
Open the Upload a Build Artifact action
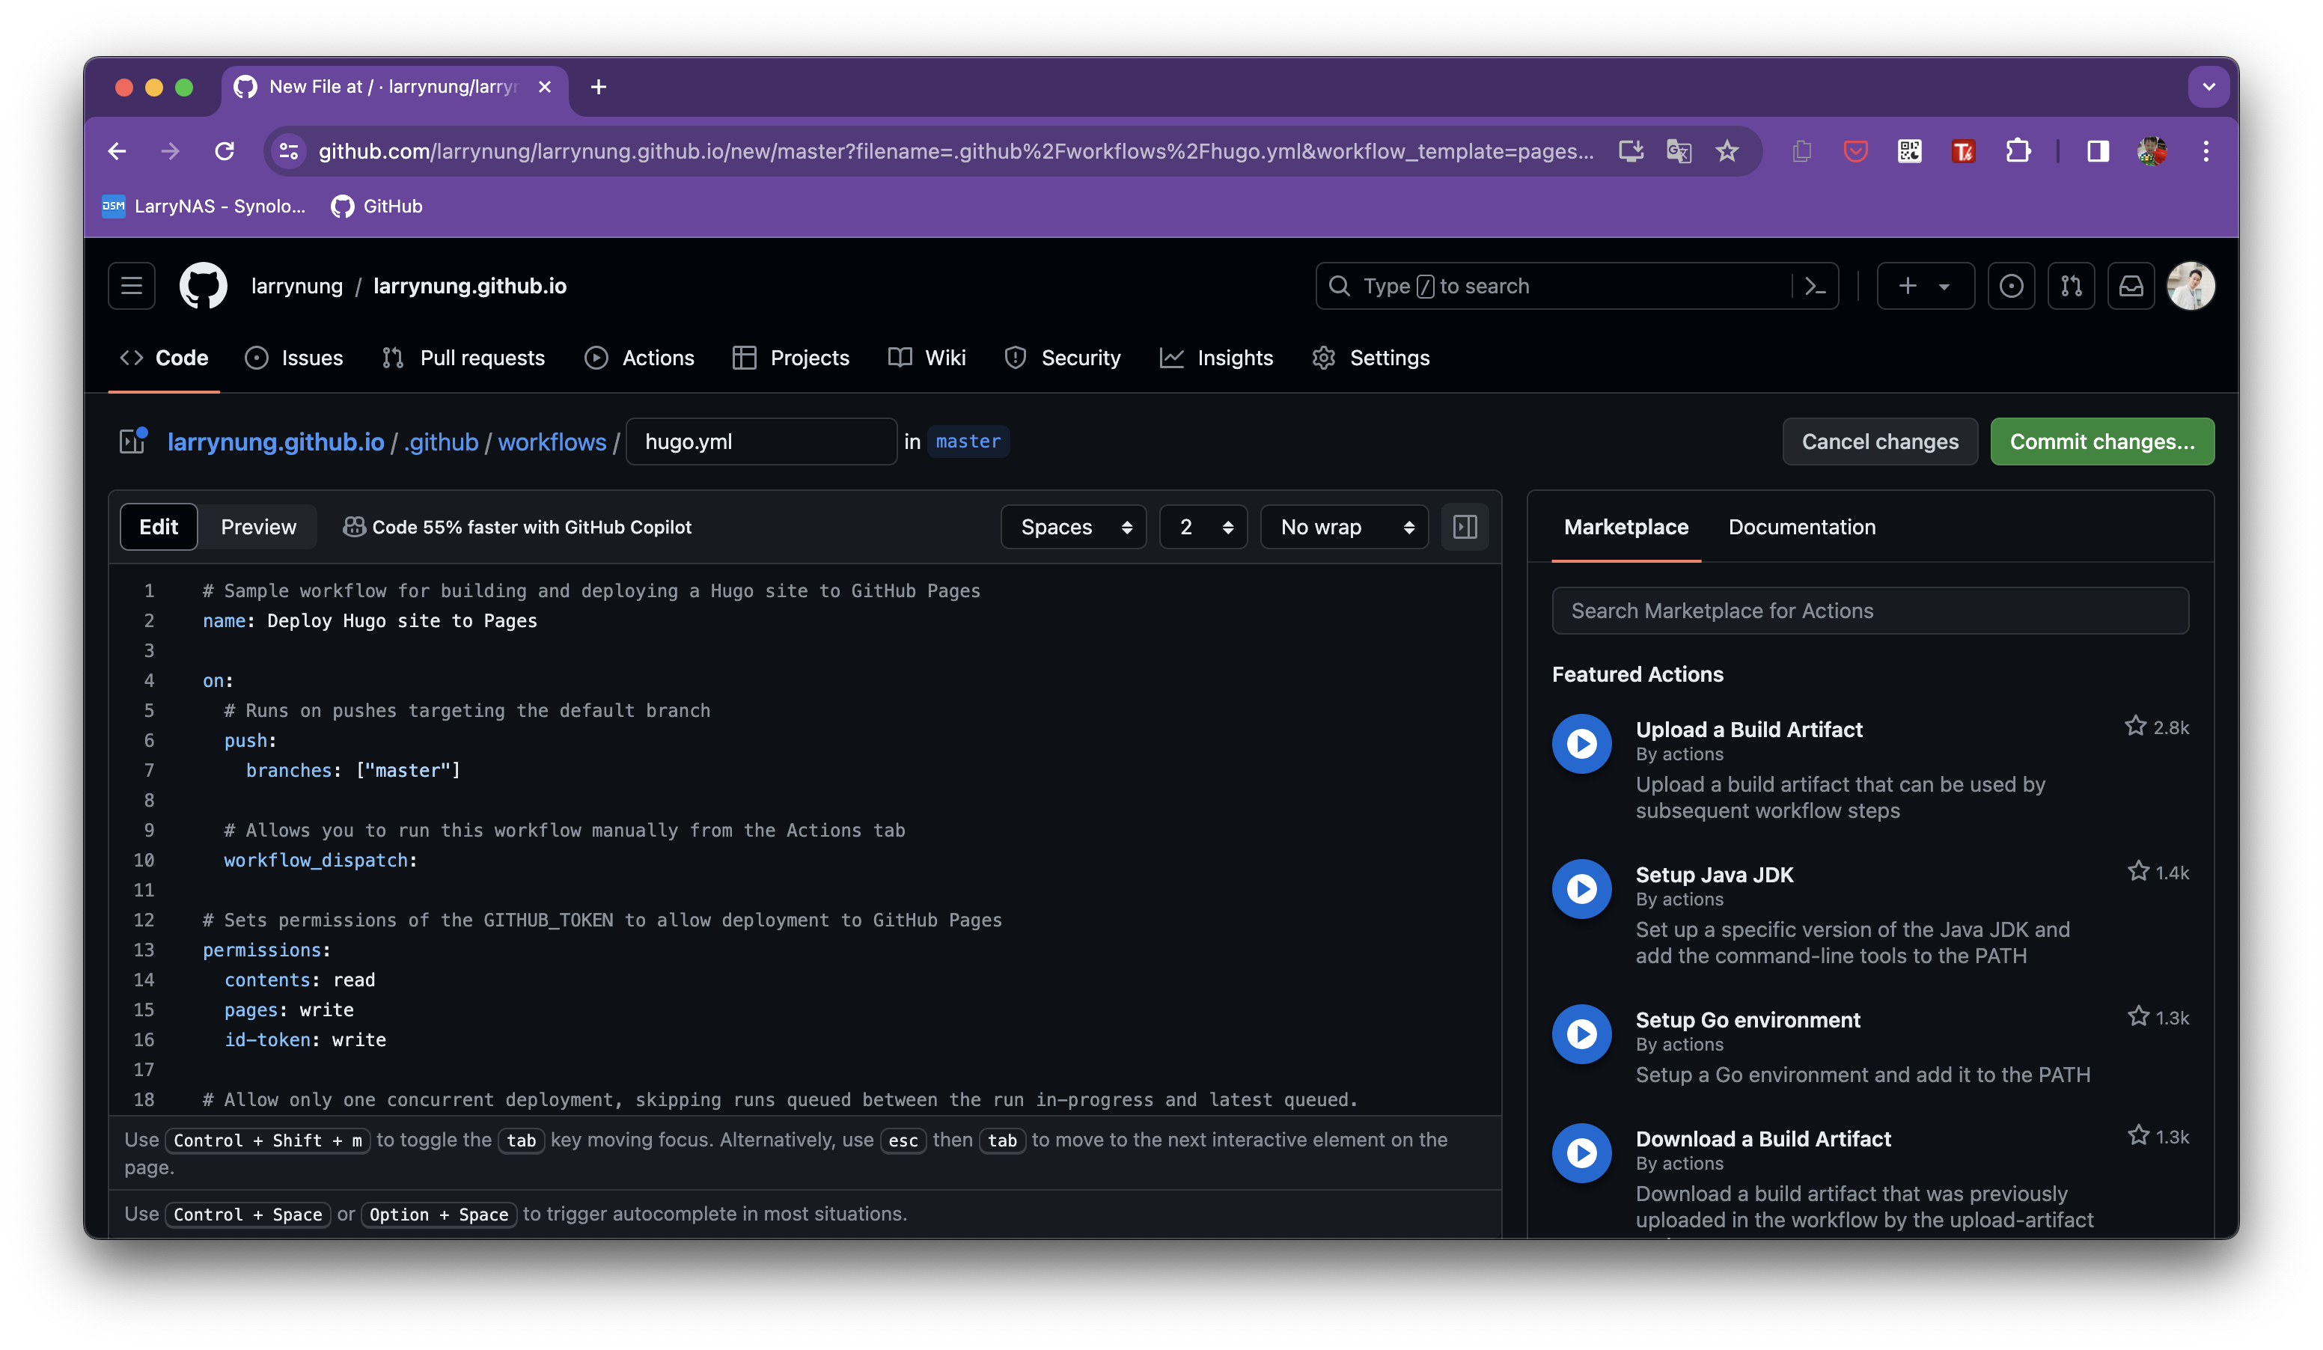click(x=1749, y=730)
